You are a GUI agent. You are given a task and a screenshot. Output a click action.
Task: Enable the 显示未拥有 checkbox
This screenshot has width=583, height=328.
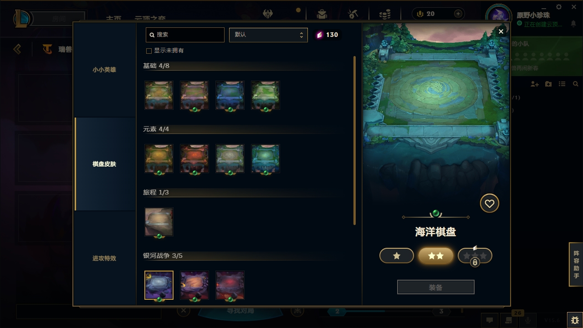click(148, 51)
